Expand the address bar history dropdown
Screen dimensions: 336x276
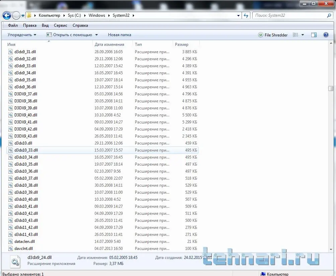[238, 15]
